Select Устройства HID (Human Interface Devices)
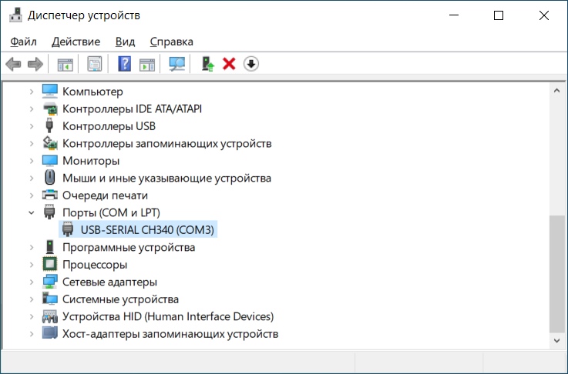The image size is (568, 374). 167,316
